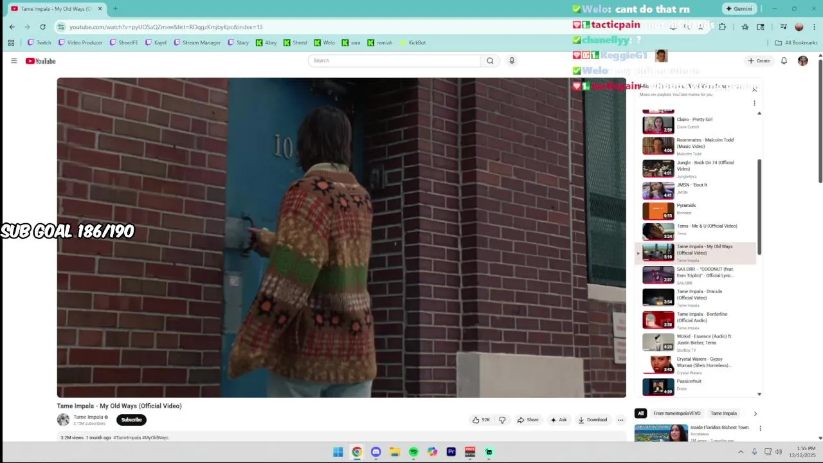Click the Ask button below the video
This screenshot has width=823, height=463.
pos(558,420)
